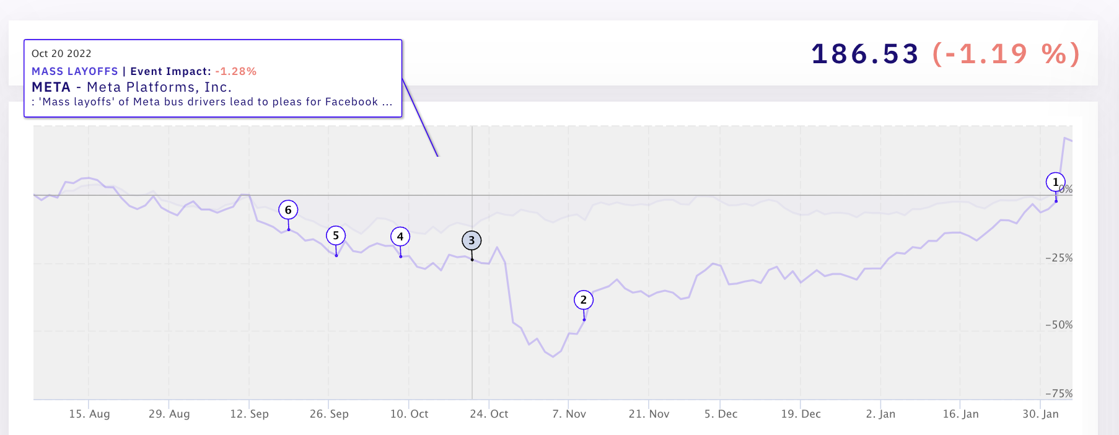Click the -1.28% event impact value
This screenshot has width=1119, height=435.
click(x=235, y=71)
